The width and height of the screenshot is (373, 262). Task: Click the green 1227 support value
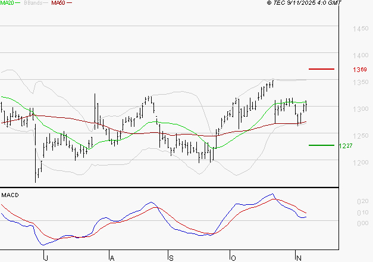346,146
